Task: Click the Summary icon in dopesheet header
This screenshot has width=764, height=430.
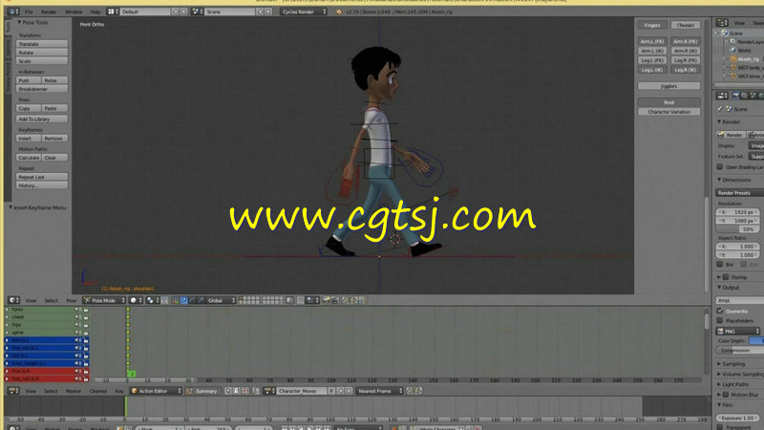Action: [x=190, y=391]
